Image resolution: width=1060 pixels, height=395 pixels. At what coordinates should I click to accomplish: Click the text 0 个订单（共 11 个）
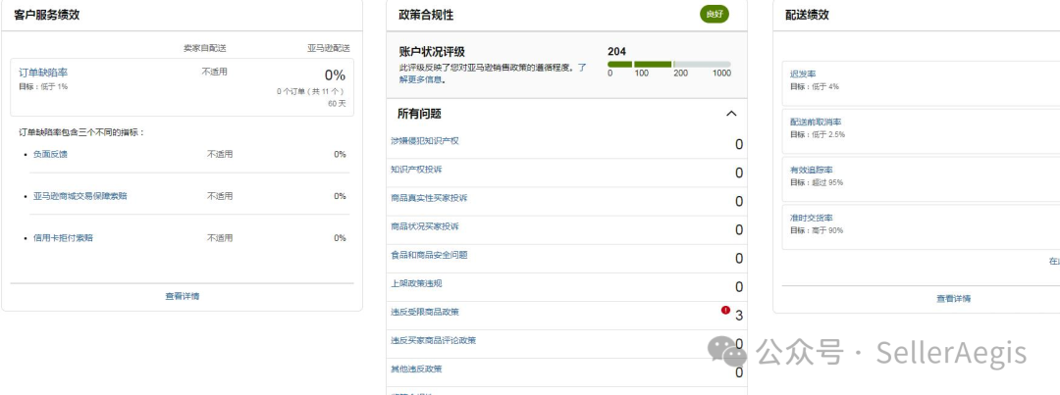tap(311, 91)
